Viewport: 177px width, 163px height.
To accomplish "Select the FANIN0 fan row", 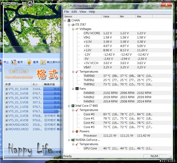I will coord(127,93).
